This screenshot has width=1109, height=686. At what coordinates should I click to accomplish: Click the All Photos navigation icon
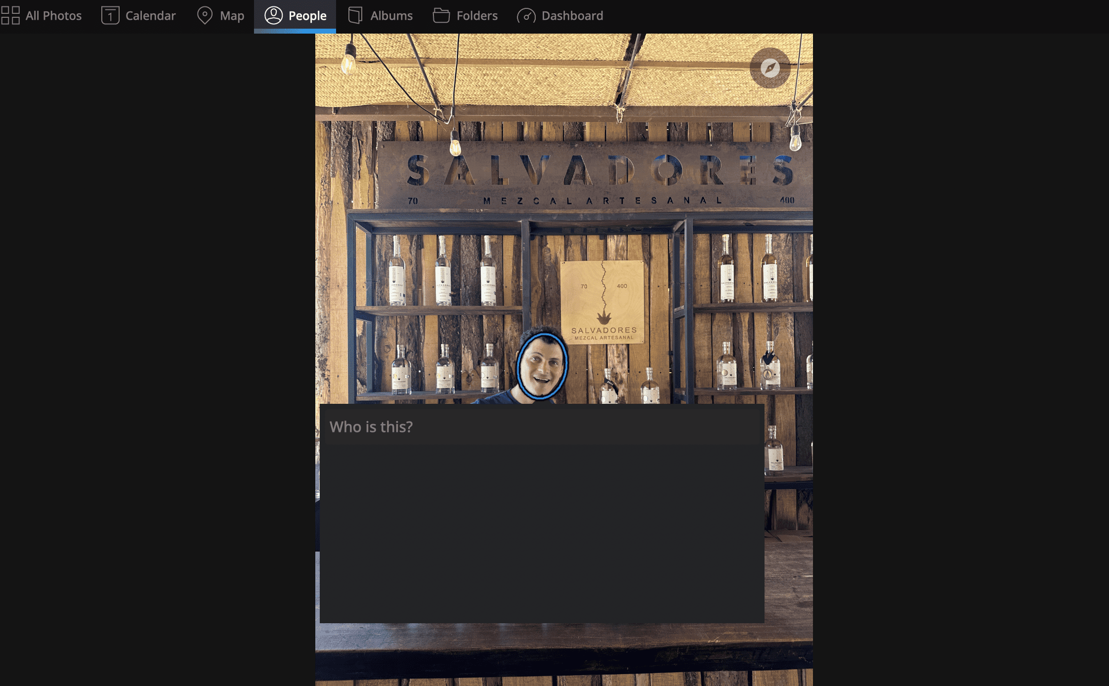point(12,16)
